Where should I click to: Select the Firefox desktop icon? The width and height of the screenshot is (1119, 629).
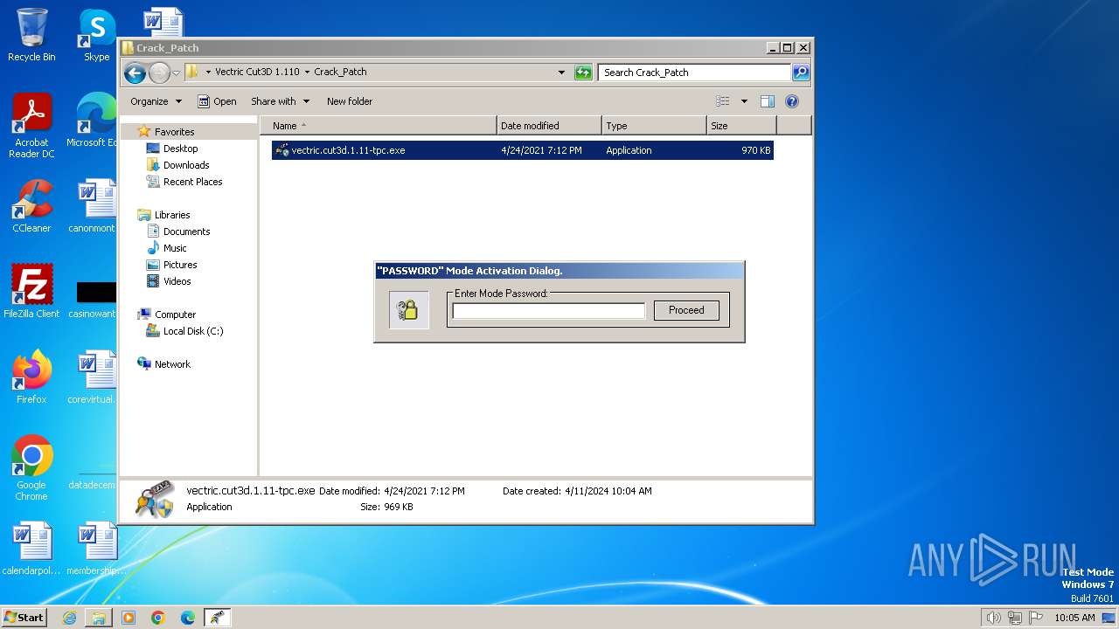coord(31,377)
